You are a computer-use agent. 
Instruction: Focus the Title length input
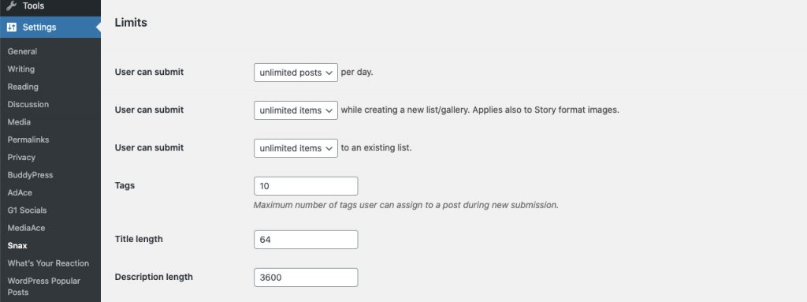click(306, 240)
